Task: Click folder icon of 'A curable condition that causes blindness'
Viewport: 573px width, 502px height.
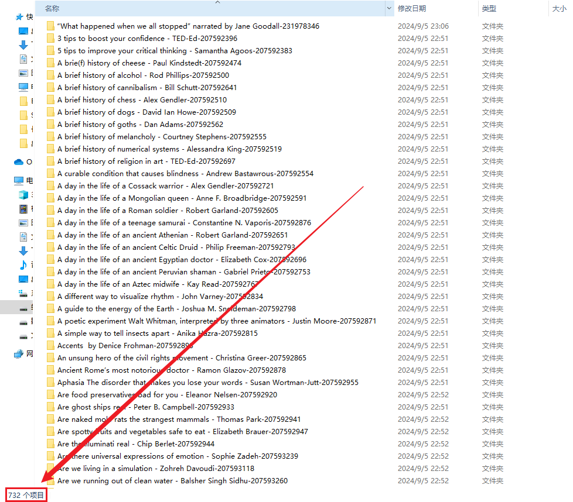Action: (50, 173)
